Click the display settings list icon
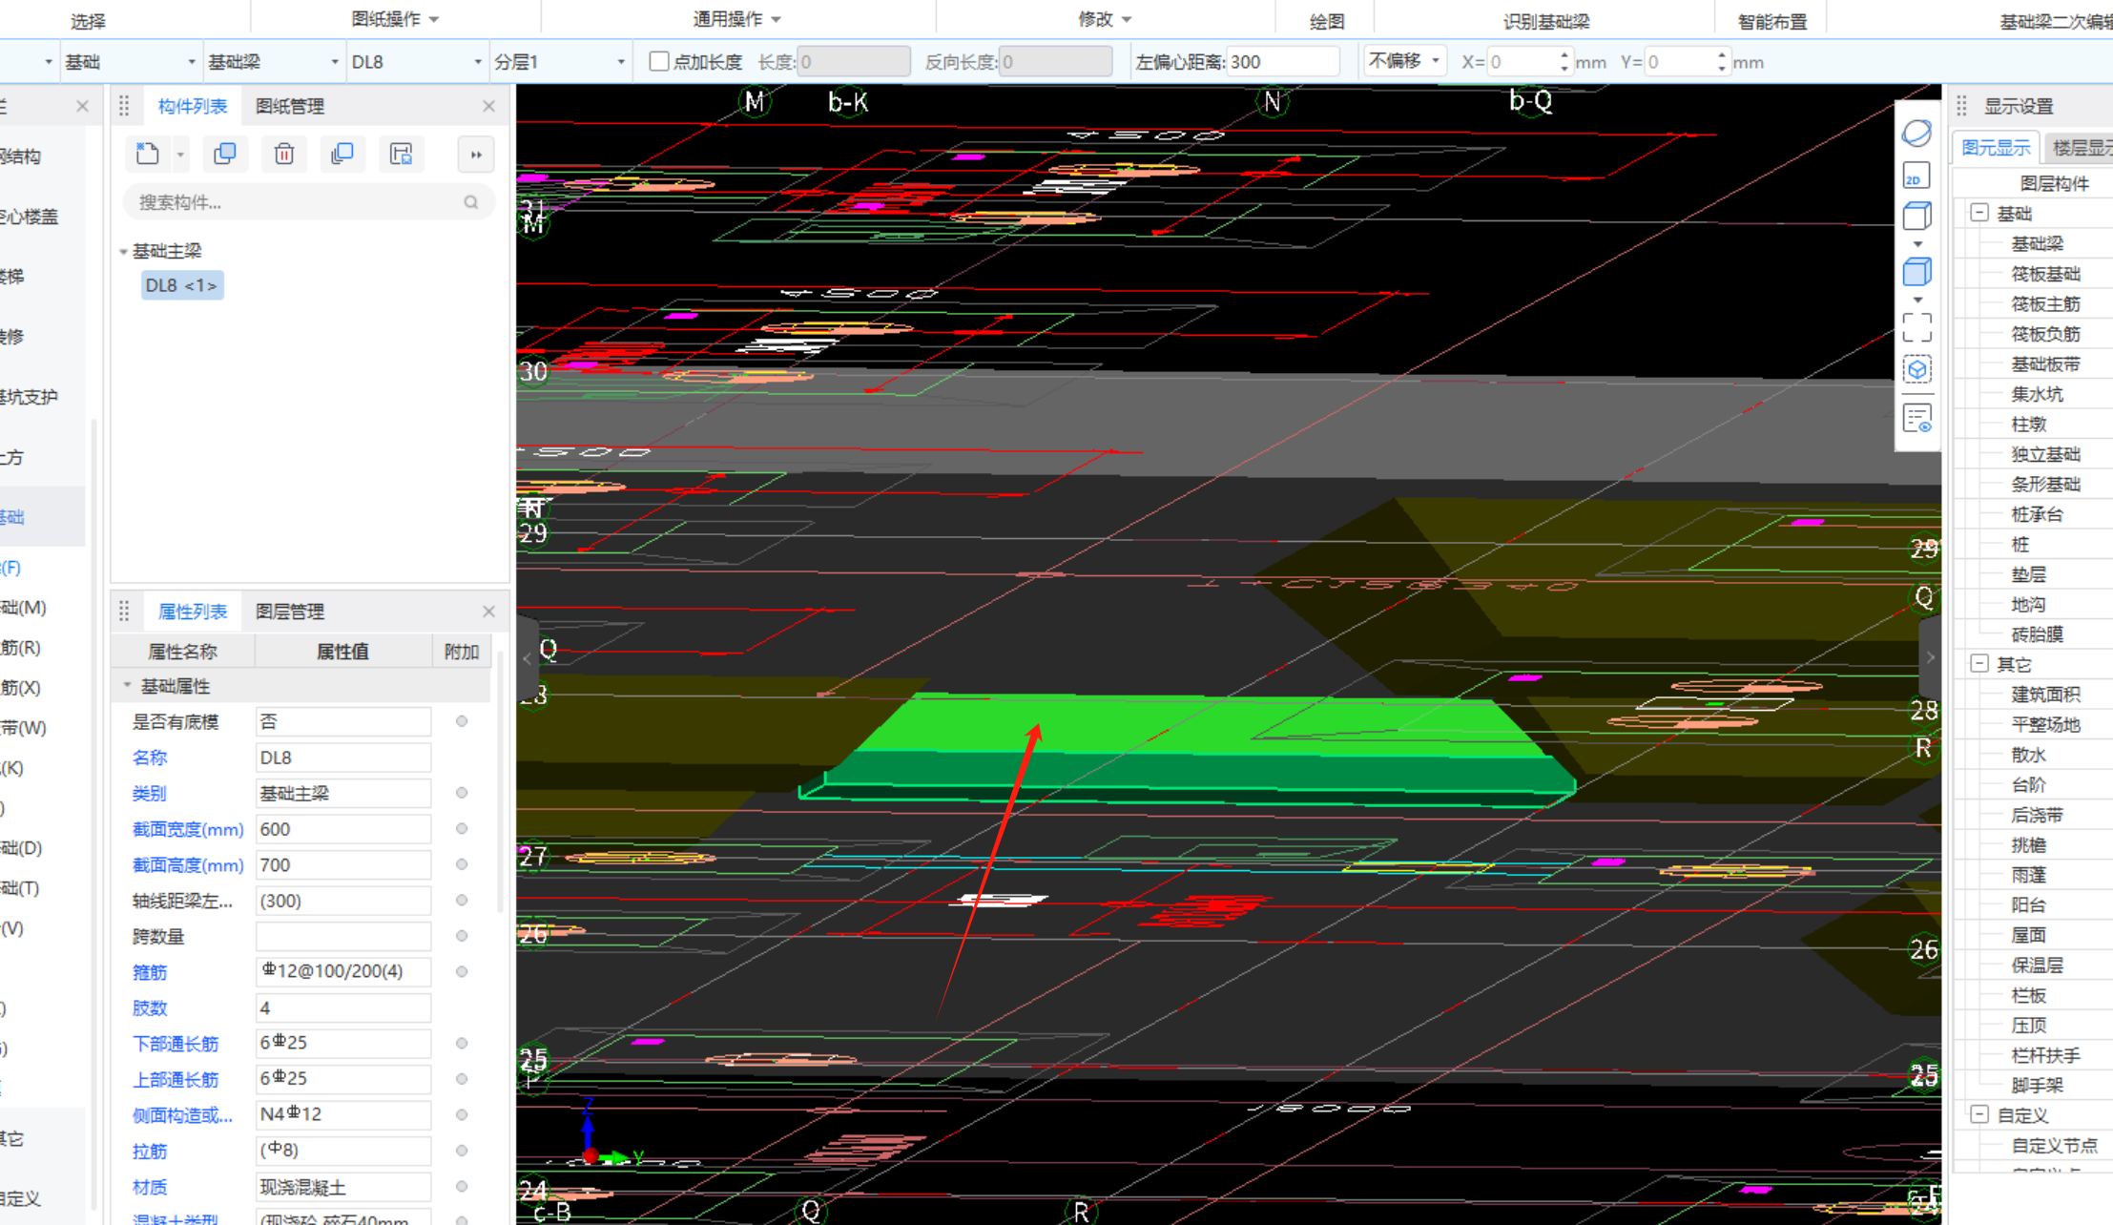The height and width of the screenshot is (1225, 2113). click(1916, 418)
